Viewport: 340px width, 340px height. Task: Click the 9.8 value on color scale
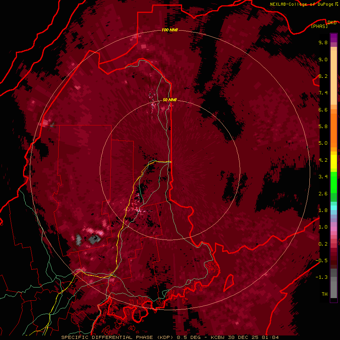click(x=323, y=42)
